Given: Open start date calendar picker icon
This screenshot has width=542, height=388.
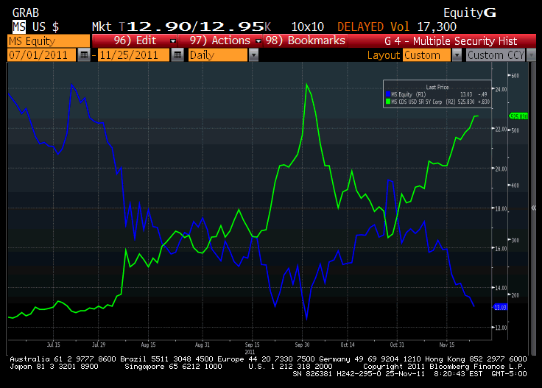Looking at the screenshot, I should pos(84,55).
